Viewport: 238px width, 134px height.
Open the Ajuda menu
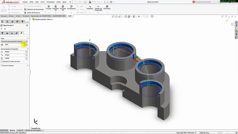pos(64,2)
